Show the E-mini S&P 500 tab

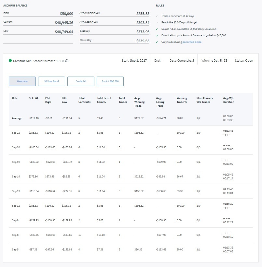pos(110,81)
